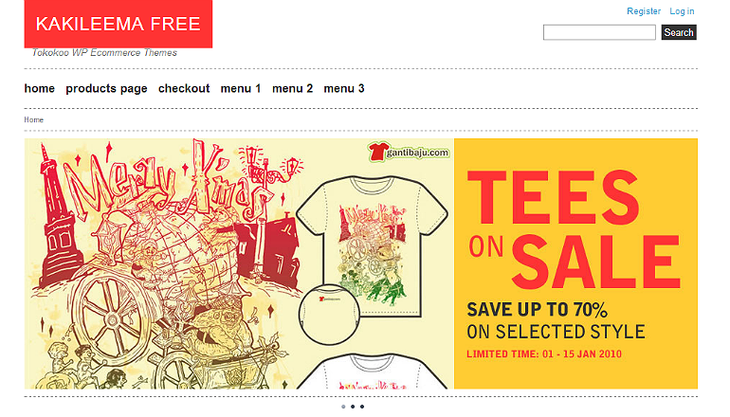Open menu 2 in navigation
The image size is (730, 417).
click(x=292, y=88)
